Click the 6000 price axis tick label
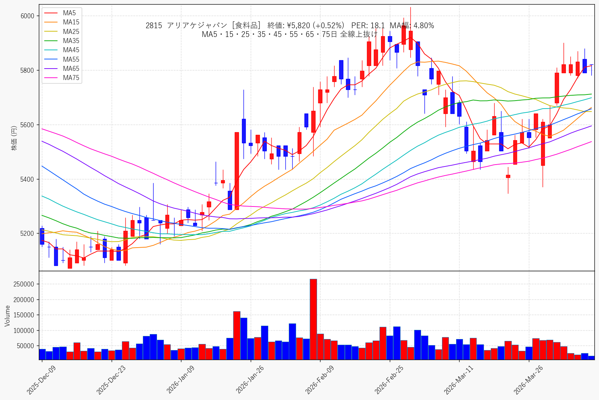This screenshot has width=599, height=400. 27,16
